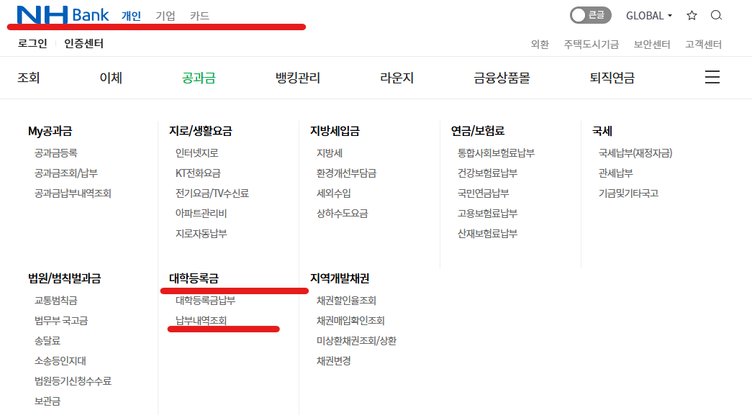Open 전기요금/TV수신료 payment page

click(212, 193)
